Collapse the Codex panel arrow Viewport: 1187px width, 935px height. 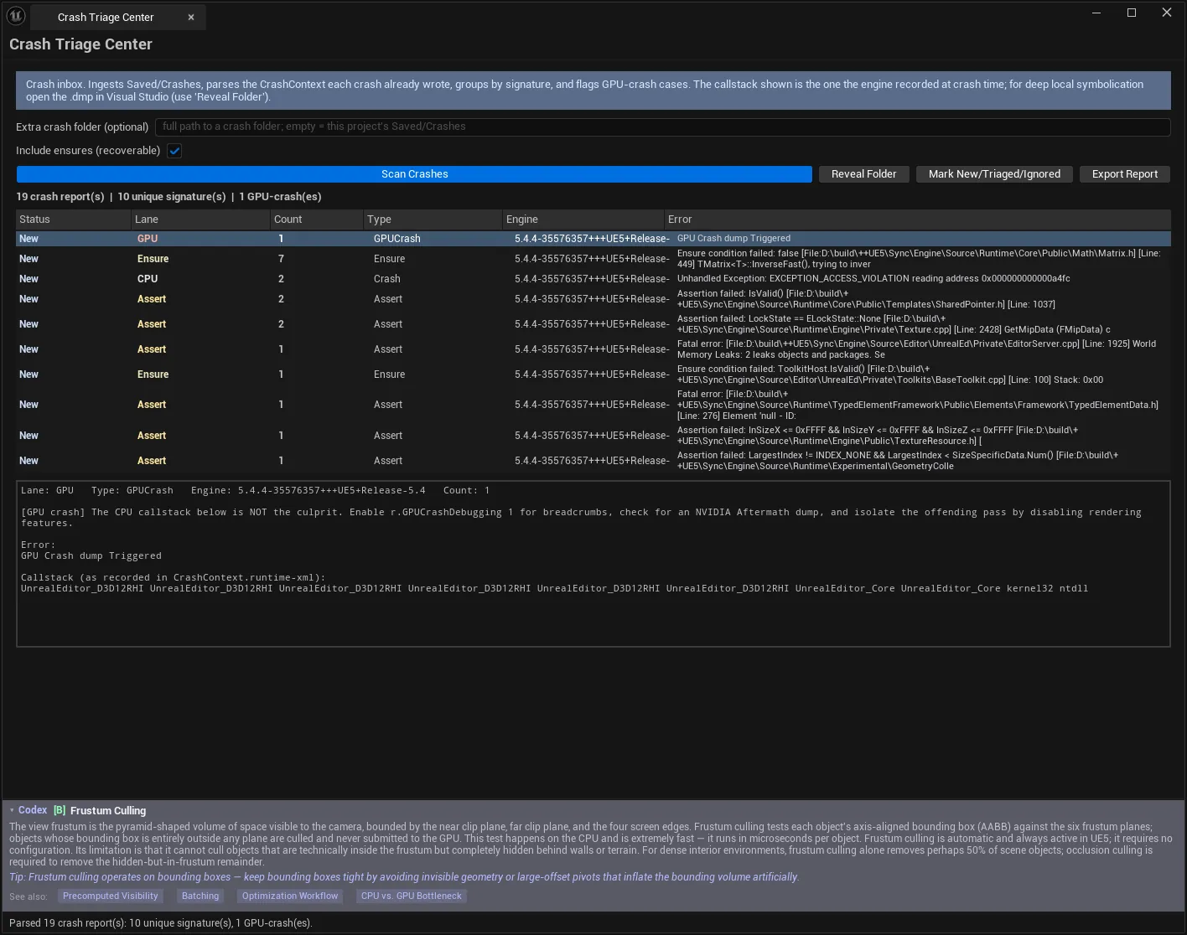tap(12, 810)
